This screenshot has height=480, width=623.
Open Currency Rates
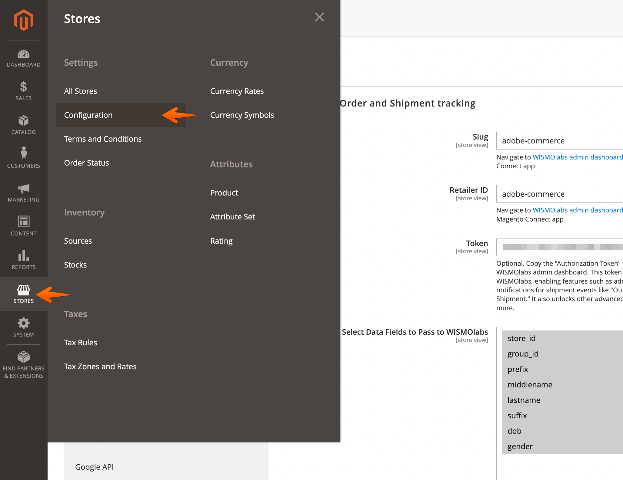coord(237,91)
